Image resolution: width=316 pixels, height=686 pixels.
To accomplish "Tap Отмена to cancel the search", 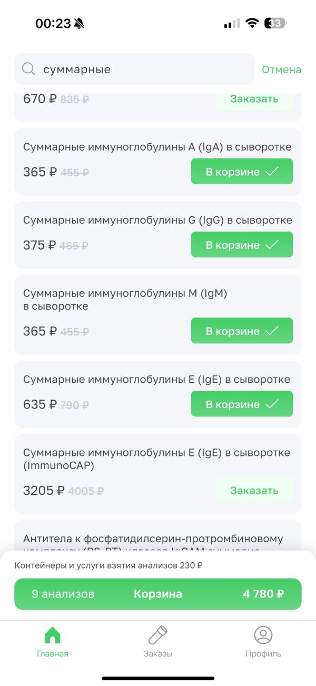I will (x=281, y=69).
